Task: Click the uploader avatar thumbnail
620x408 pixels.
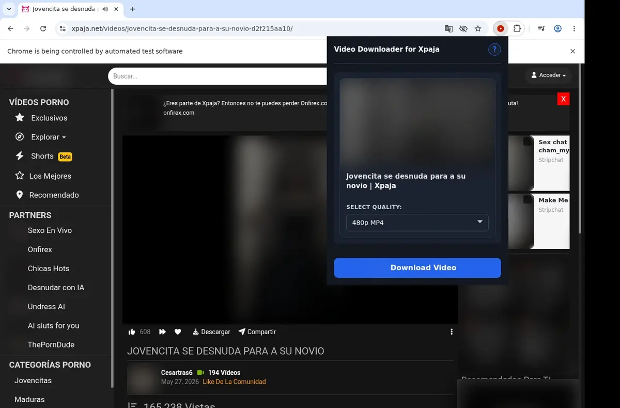Action: click(x=141, y=379)
